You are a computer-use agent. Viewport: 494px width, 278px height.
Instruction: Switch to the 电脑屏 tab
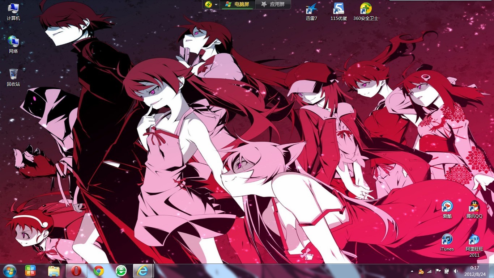coord(238,4)
